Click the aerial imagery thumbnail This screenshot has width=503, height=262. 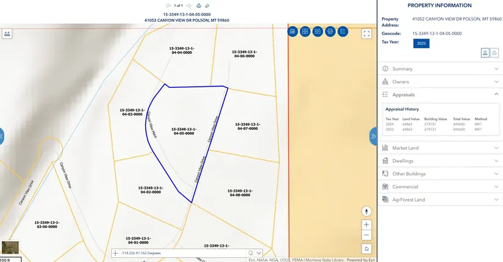click(x=10, y=247)
